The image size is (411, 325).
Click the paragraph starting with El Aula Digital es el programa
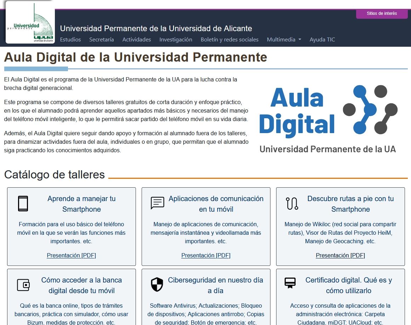point(121,84)
